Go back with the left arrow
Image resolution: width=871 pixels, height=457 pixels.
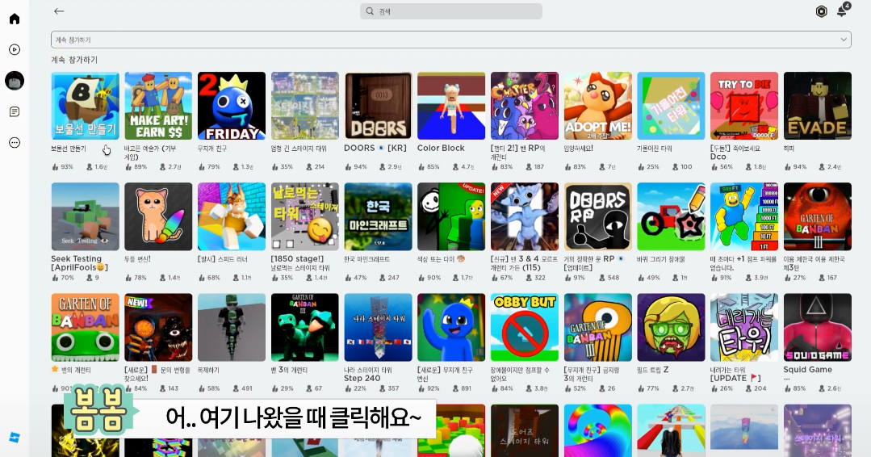click(x=59, y=11)
